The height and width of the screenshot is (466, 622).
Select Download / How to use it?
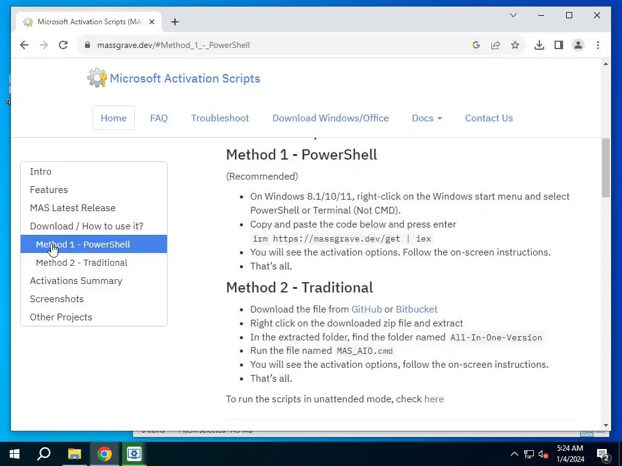click(x=94, y=226)
